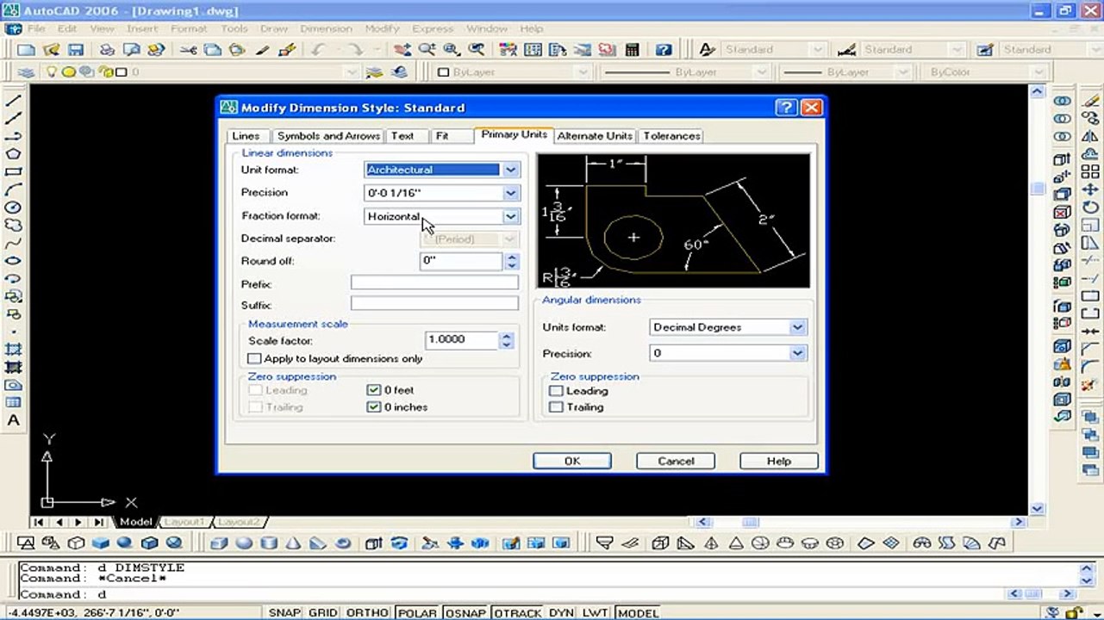The image size is (1104, 620).
Task: Open the Fraction format dropdown
Action: tap(511, 216)
